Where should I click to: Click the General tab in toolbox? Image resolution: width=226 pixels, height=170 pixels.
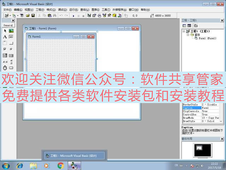8,25
